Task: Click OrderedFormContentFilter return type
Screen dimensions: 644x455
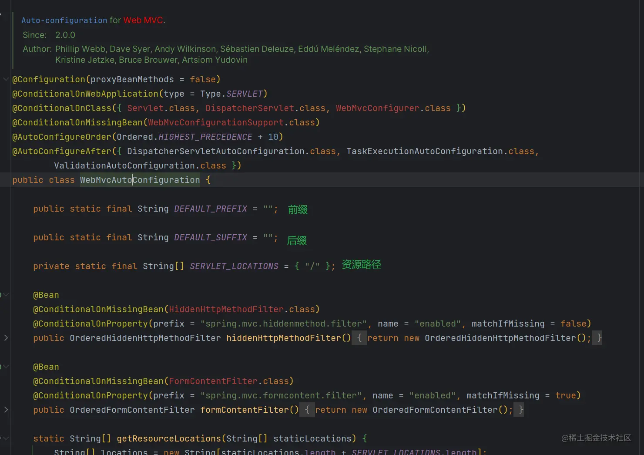Action: tap(132, 410)
